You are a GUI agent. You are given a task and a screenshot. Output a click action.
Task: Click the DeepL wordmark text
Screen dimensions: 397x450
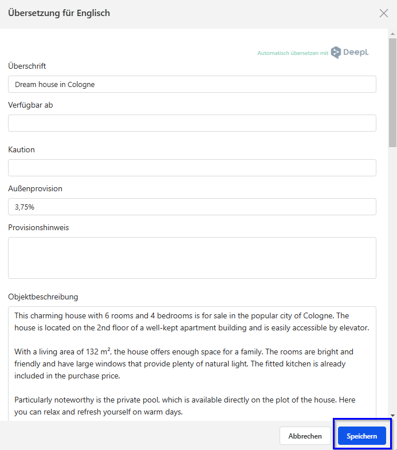356,52
